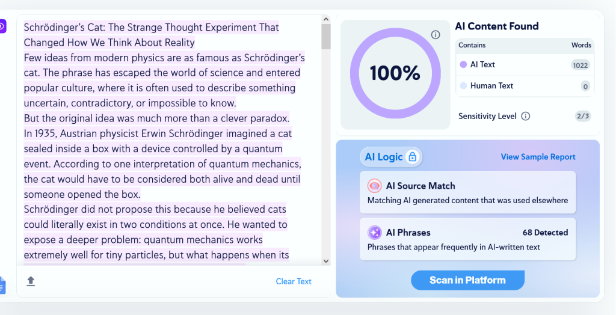The image size is (616, 315).
Task: Click the info icon next to Sensitivity Level
Action: click(x=525, y=116)
